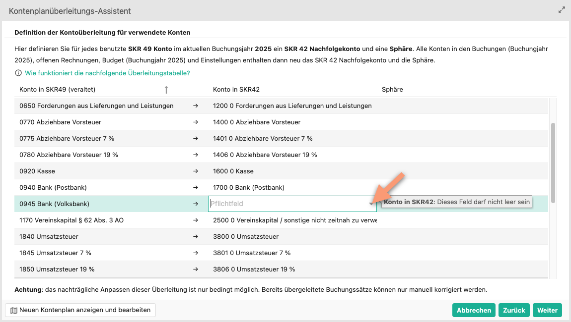Edit 1600 0 Kasse target account
Viewport: 571px width, 322px height.
pos(233,171)
